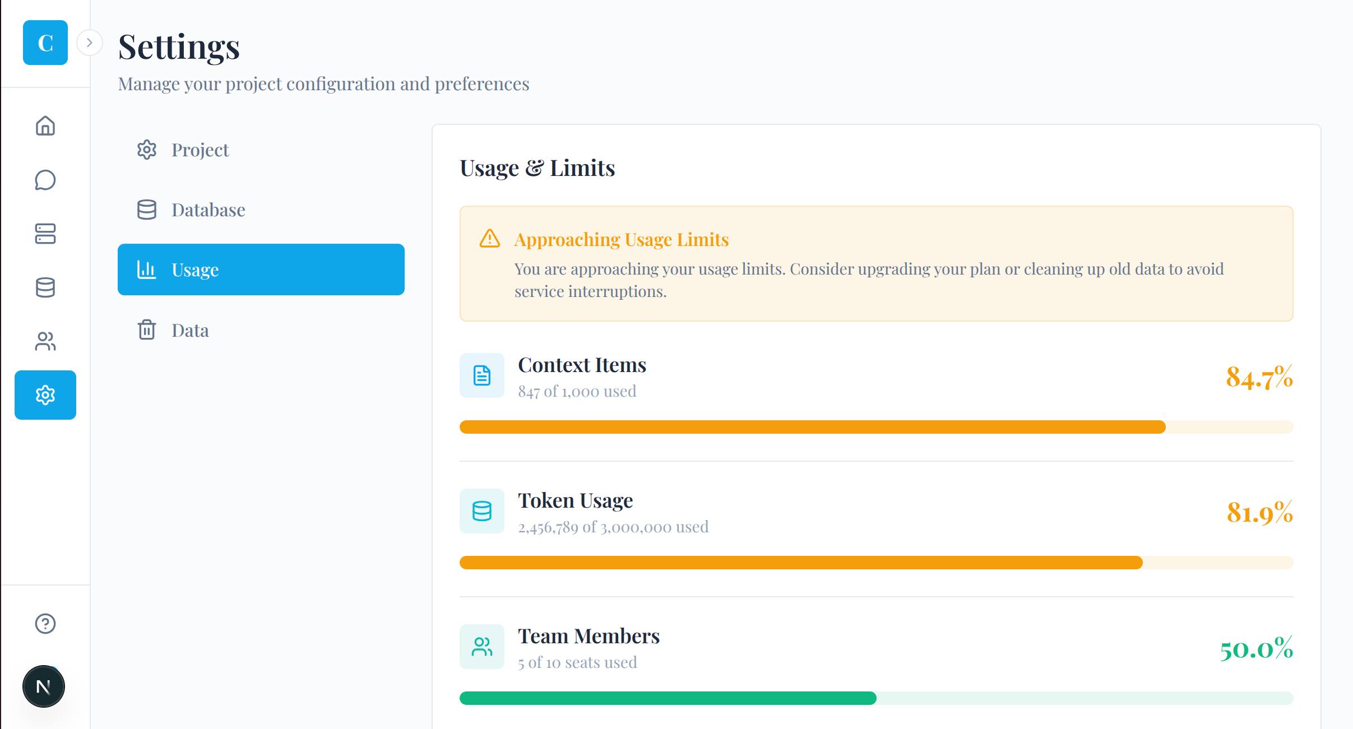Screen dimensions: 1353x729
Task: Click the Token Usage progress bar
Action: (876, 563)
